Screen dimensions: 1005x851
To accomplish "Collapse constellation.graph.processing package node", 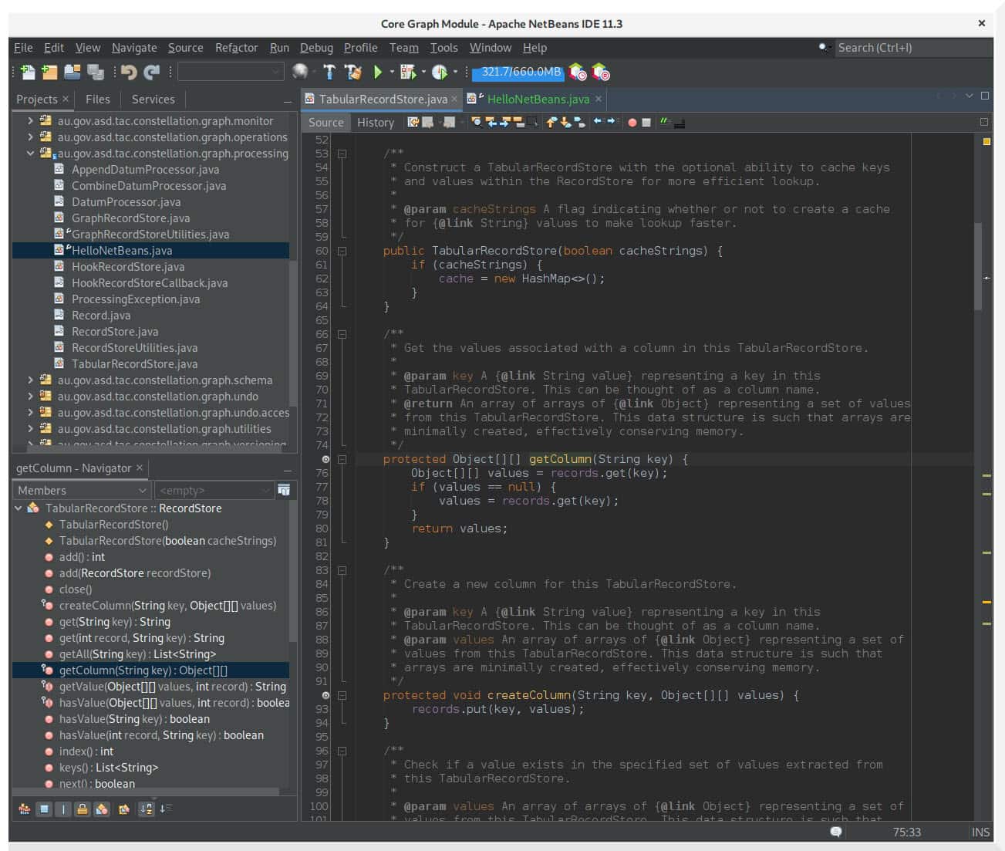I will click(30, 153).
